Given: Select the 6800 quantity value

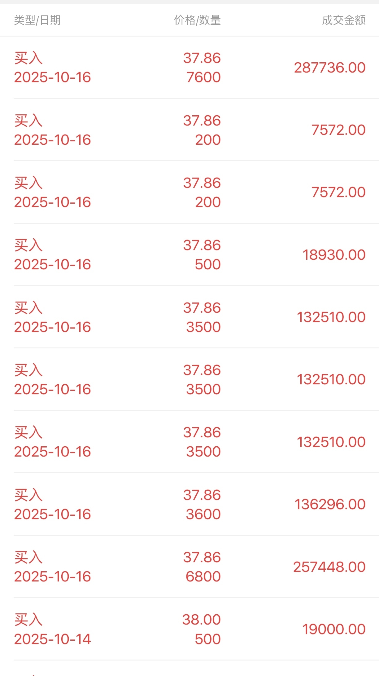Looking at the screenshot, I should click(x=203, y=577).
